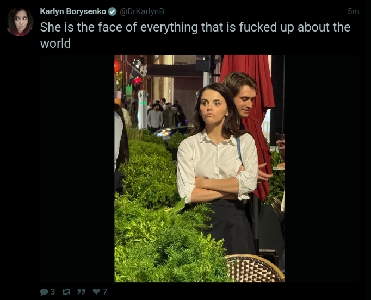Click the like count number 7
This screenshot has height=300, width=371.
[x=105, y=292]
